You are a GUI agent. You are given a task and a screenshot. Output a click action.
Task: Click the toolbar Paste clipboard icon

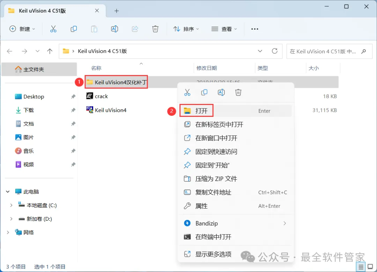coord(94,29)
